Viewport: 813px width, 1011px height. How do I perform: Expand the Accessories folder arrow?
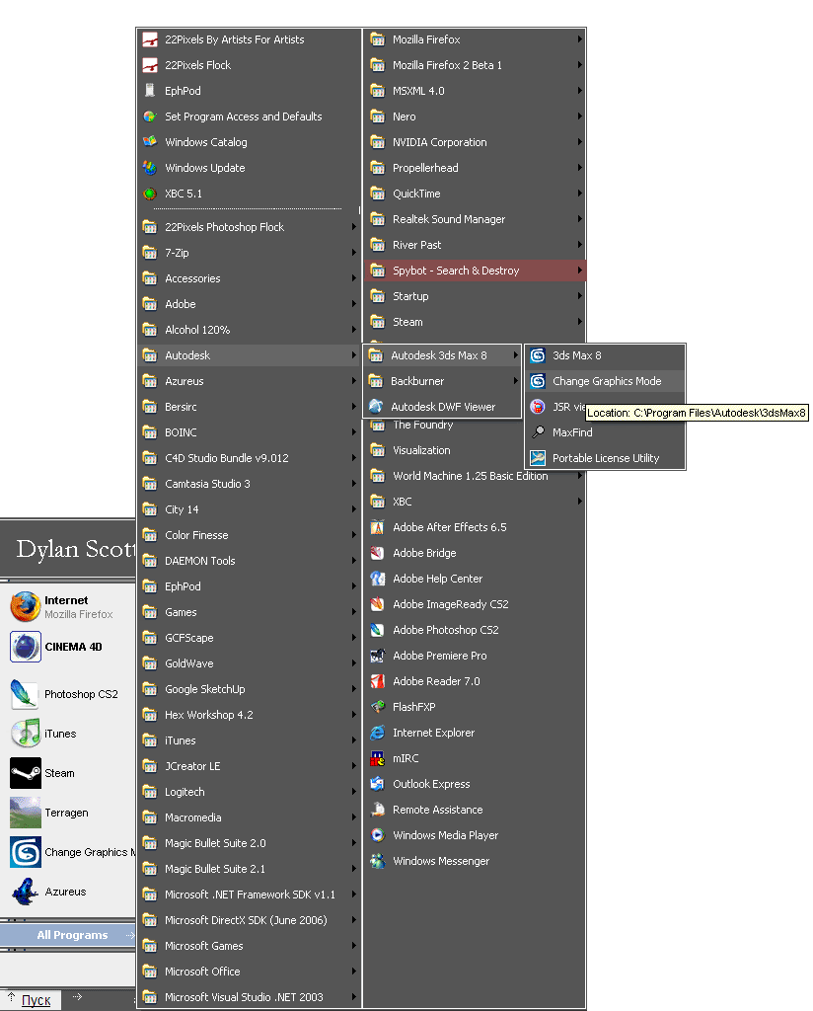353,278
